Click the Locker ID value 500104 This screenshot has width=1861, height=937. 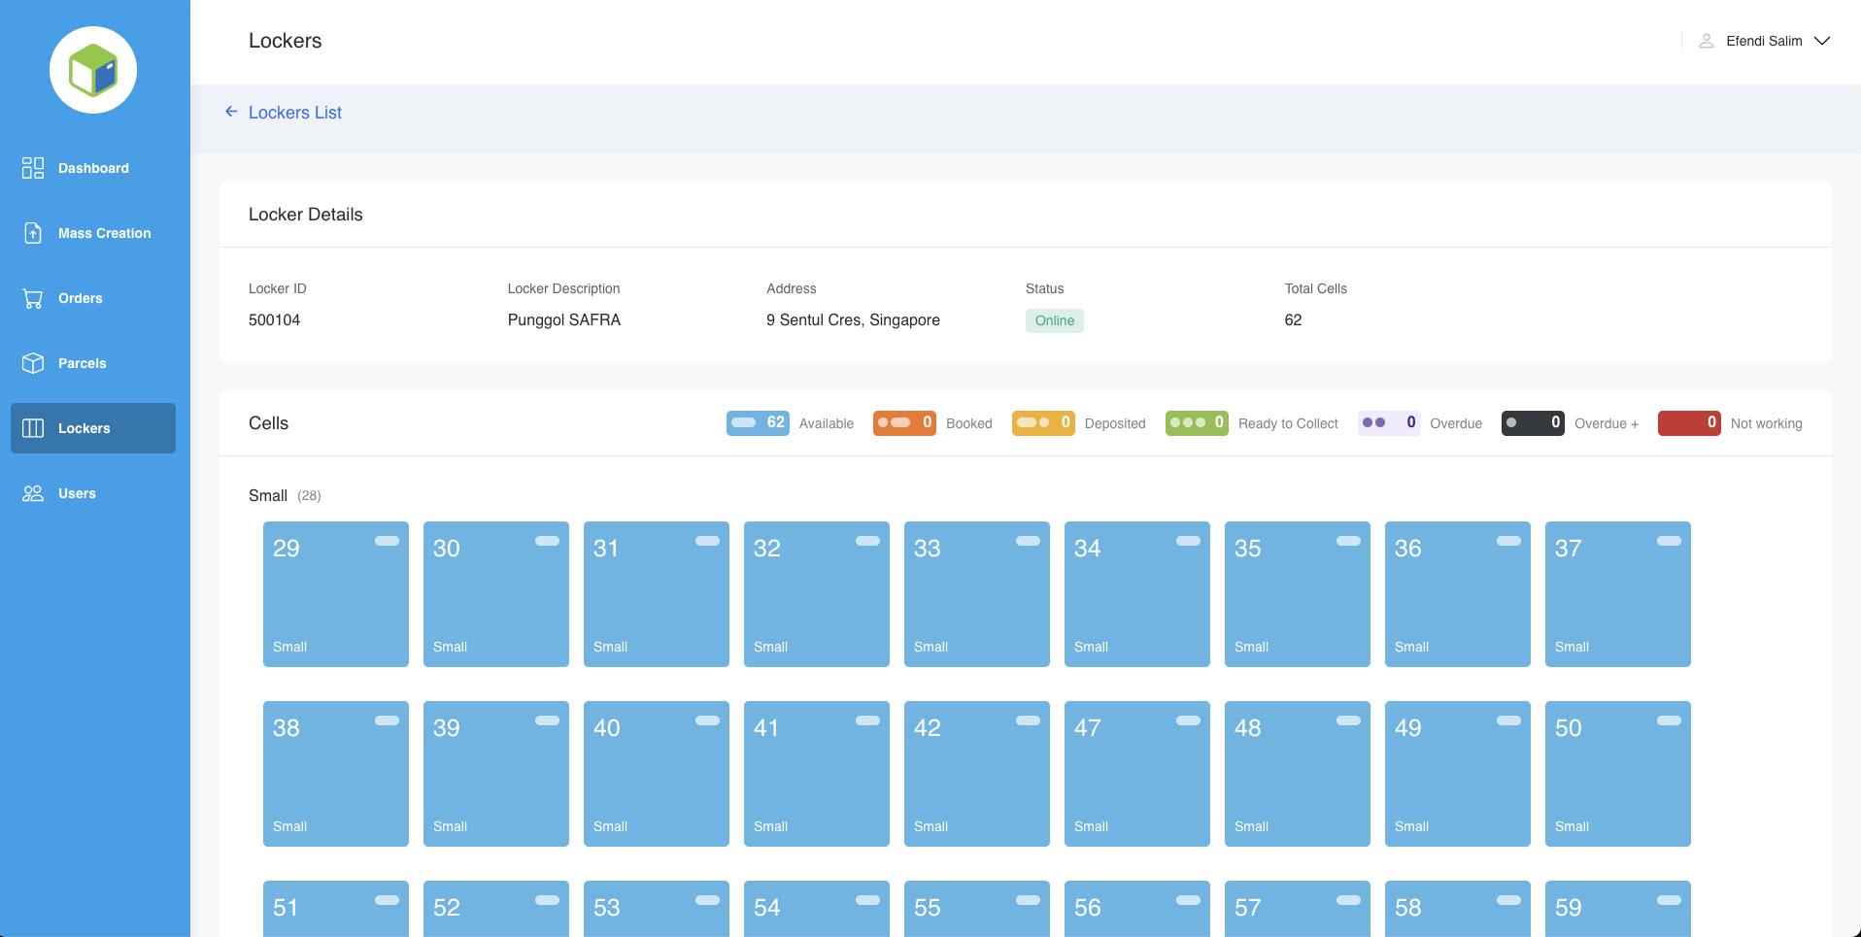[274, 319]
